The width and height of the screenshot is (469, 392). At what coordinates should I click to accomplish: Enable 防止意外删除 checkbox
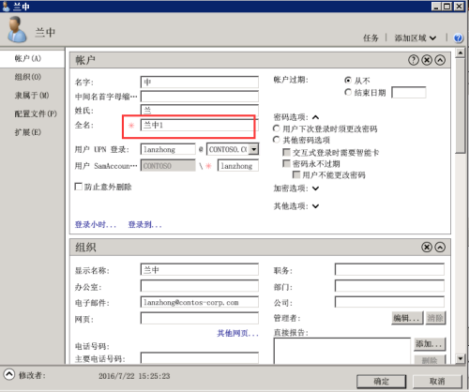pos(79,187)
